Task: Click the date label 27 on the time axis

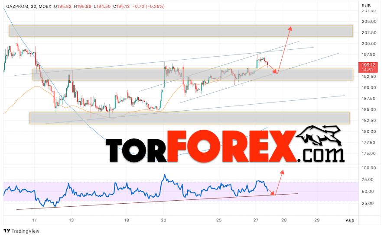Action: pos(256,220)
